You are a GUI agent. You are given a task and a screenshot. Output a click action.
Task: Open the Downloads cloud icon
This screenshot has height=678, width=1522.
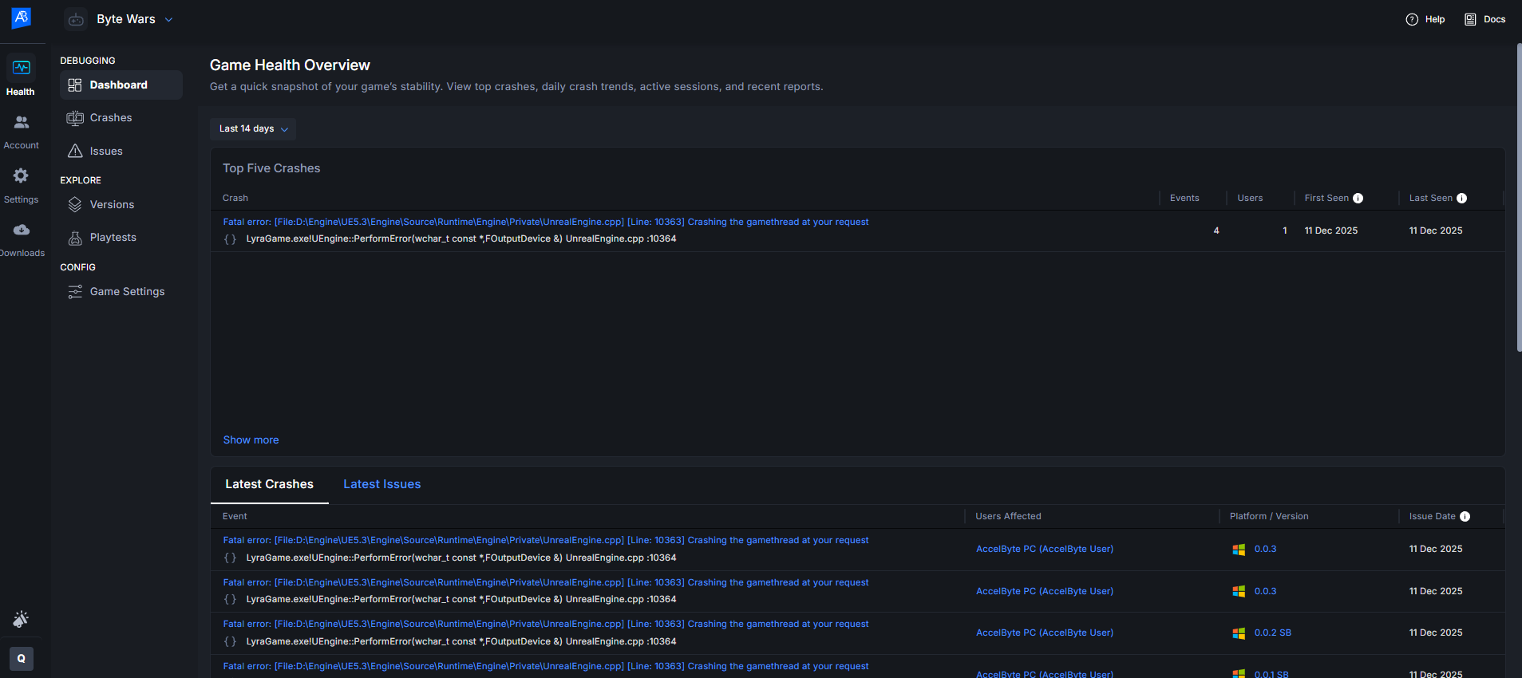(22, 230)
